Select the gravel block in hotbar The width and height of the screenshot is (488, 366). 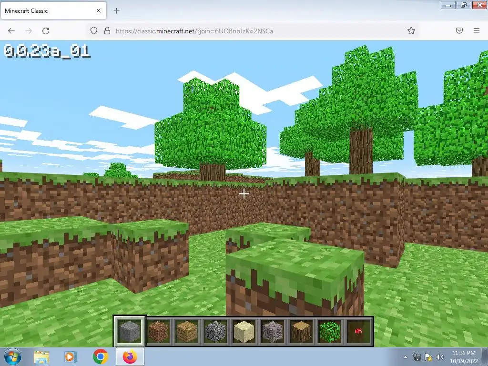[x=273, y=331]
